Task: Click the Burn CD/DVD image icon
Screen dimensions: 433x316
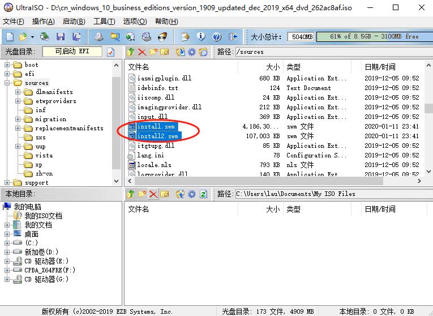Action: pos(162,36)
